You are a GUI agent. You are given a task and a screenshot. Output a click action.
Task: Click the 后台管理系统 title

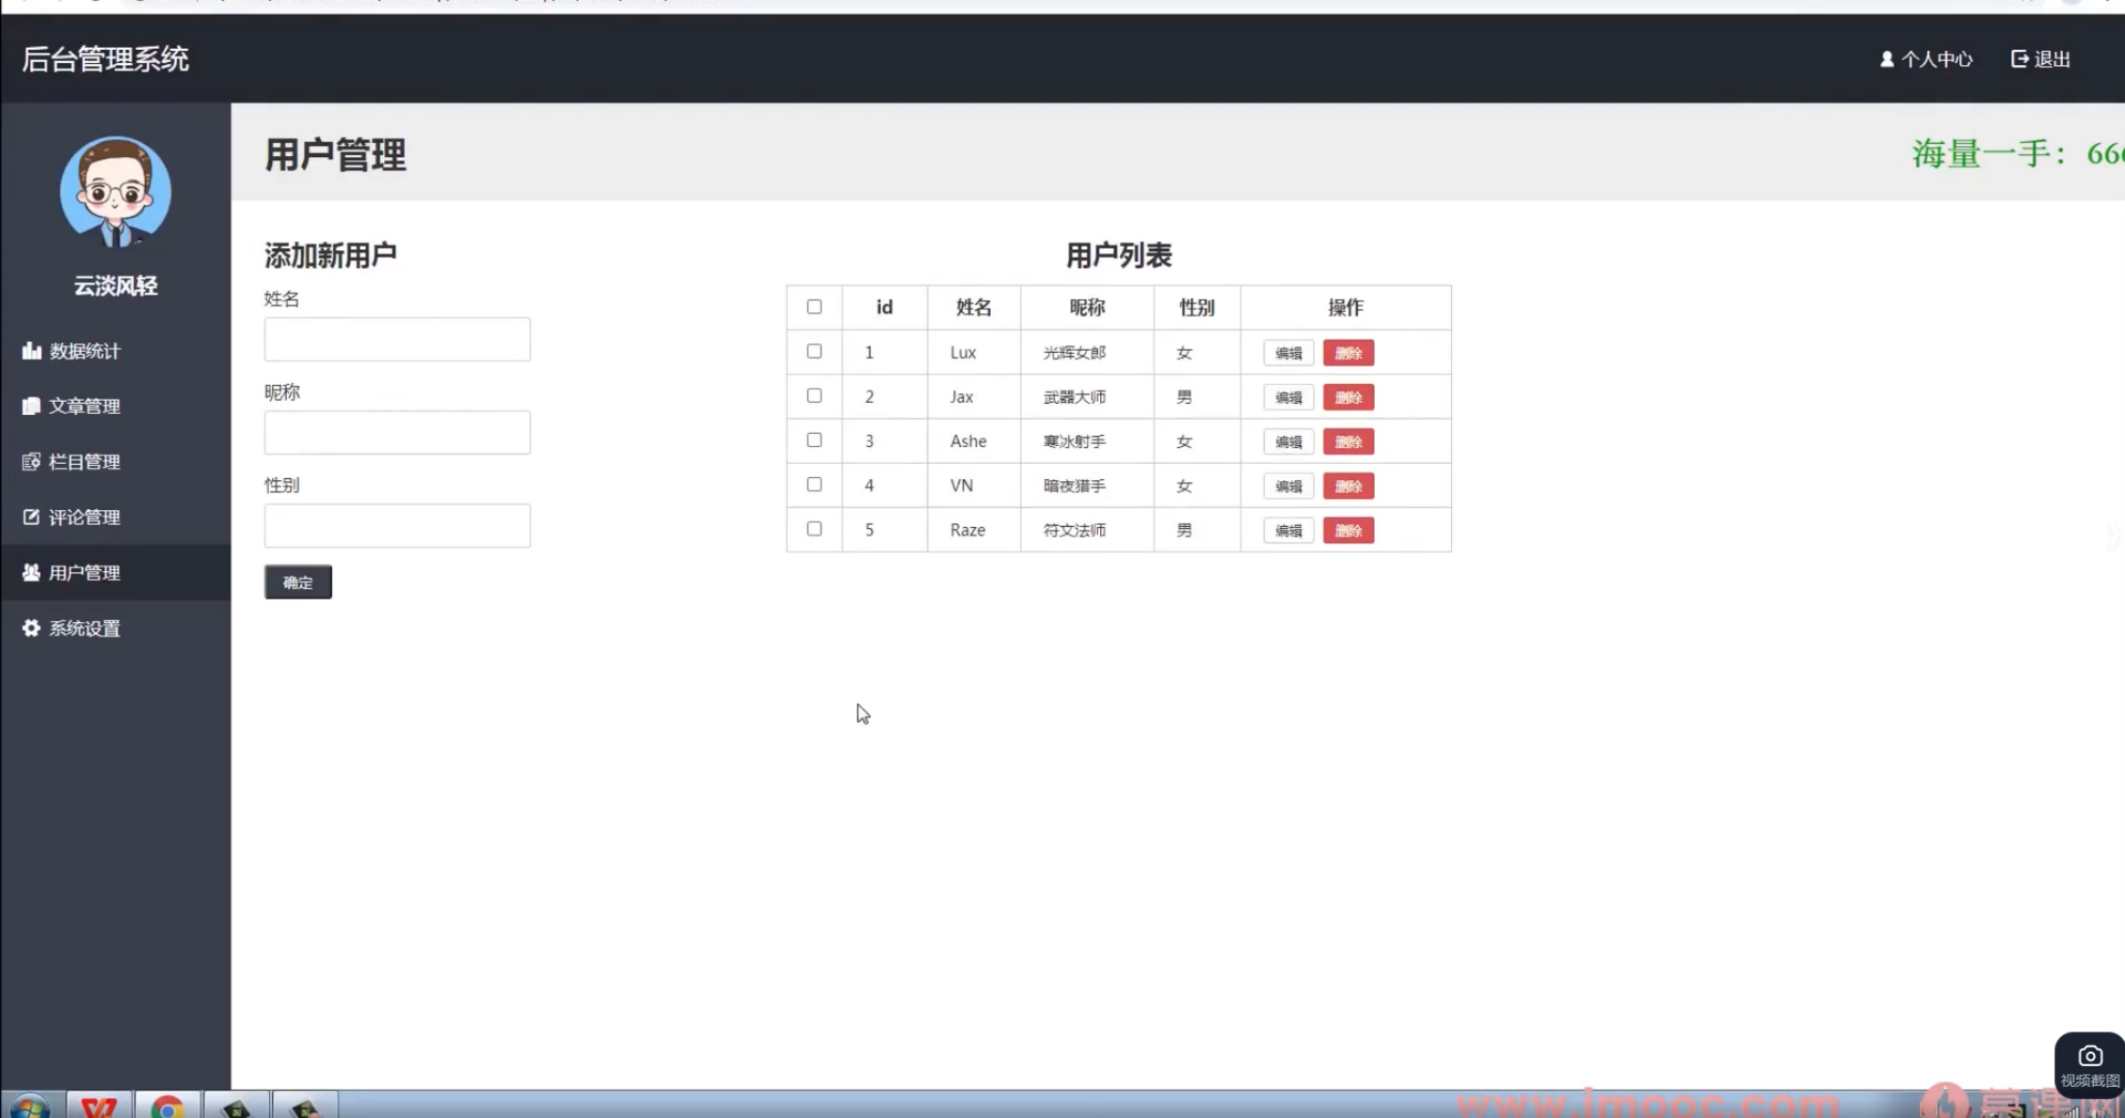[x=105, y=59]
